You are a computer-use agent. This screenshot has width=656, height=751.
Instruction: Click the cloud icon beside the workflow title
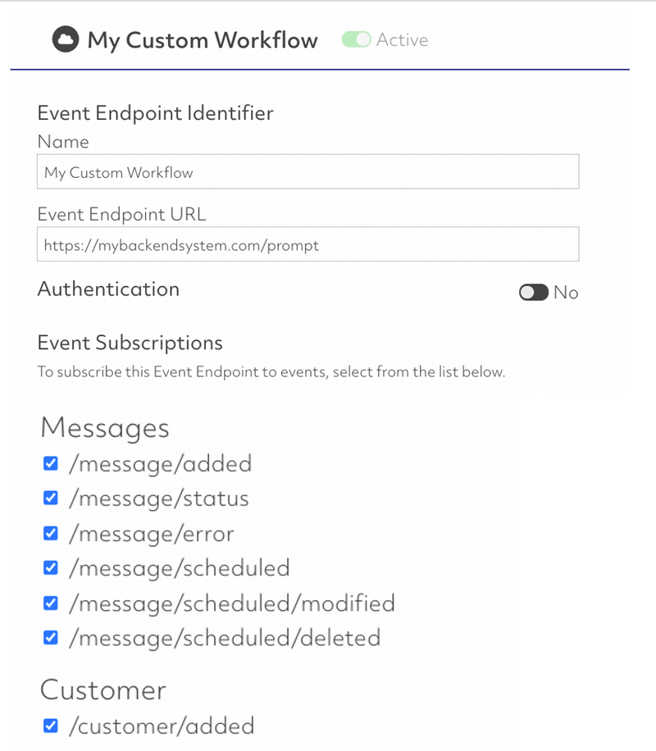[x=65, y=39]
